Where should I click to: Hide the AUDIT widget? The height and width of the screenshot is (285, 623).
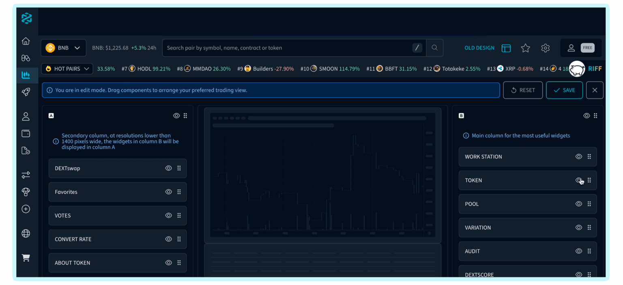pos(579,251)
